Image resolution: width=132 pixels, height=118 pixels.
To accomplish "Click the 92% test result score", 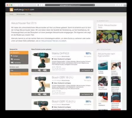I will [x=88, y=53].
